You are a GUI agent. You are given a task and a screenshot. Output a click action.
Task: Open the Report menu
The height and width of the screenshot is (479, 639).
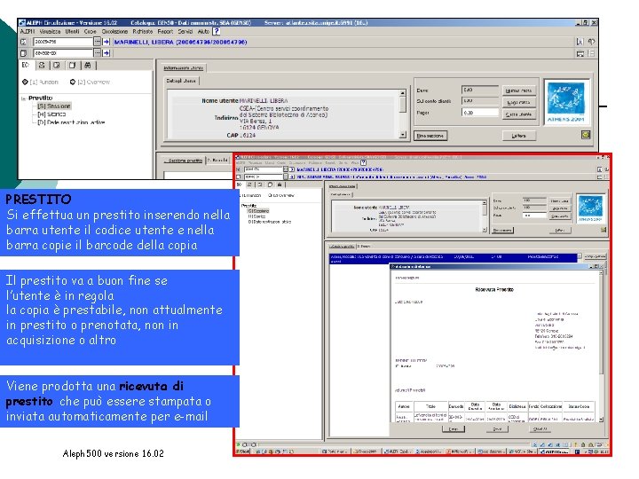click(x=165, y=31)
